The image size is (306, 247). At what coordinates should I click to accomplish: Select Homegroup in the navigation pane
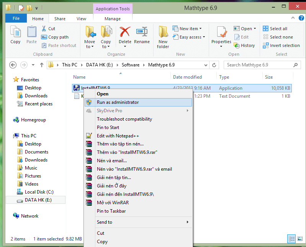29,120
